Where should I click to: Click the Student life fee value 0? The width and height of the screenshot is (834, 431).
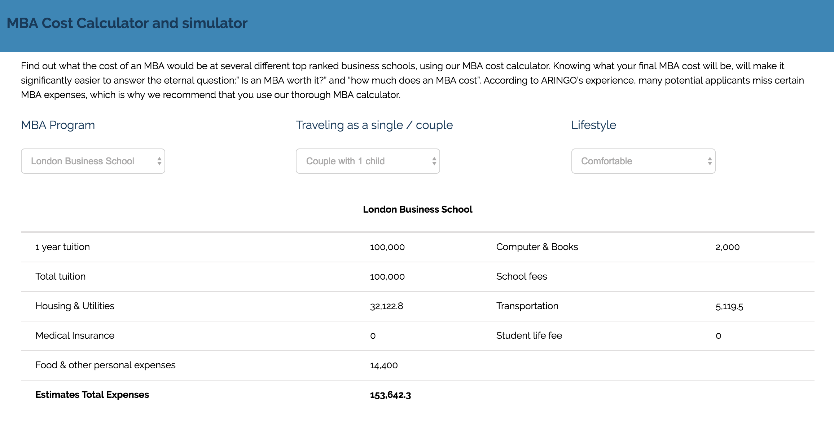tap(719, 336)
